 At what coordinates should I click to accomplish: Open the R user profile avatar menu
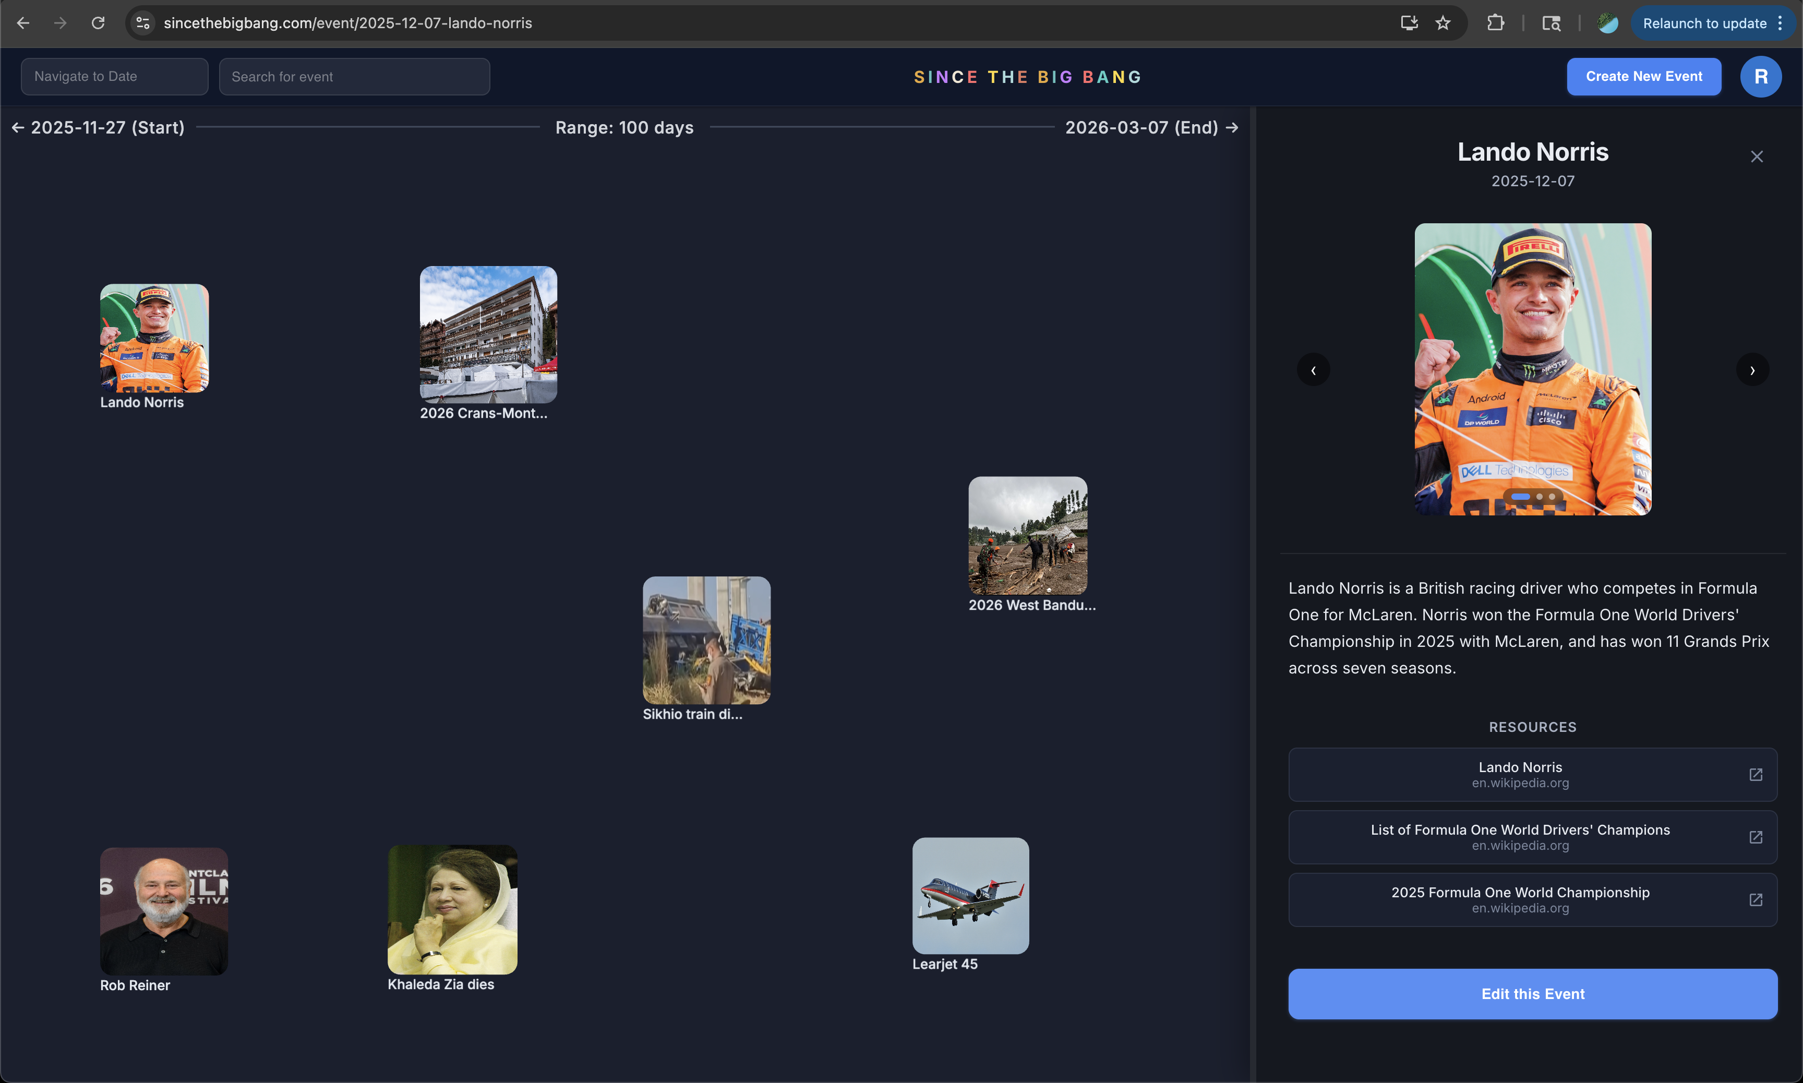[1760, 77]
